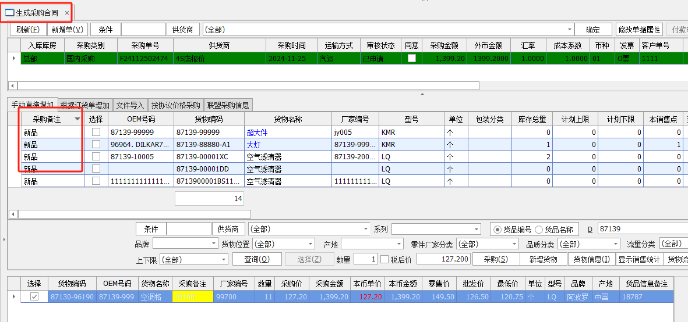The width and height of the screenshot is (688, 322).
Task: Click the total count field showing 14
Action: pyautogui.click(x=209, y=199)
